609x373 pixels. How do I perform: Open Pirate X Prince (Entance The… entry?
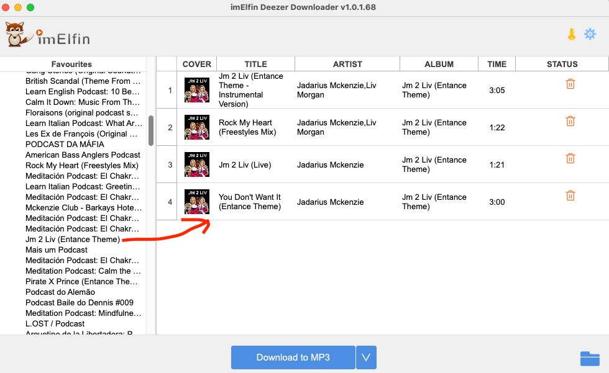click(81, 282)
